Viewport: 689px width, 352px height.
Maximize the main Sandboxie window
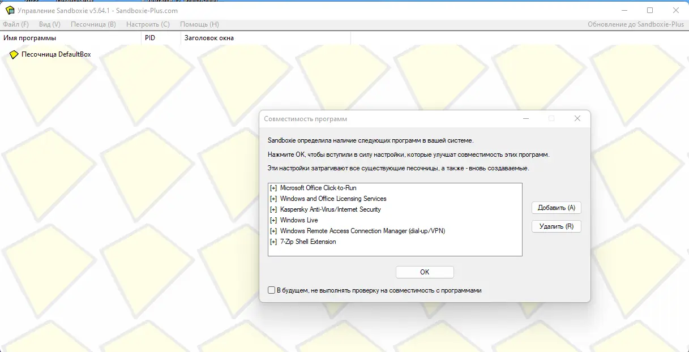click(650, 10)
